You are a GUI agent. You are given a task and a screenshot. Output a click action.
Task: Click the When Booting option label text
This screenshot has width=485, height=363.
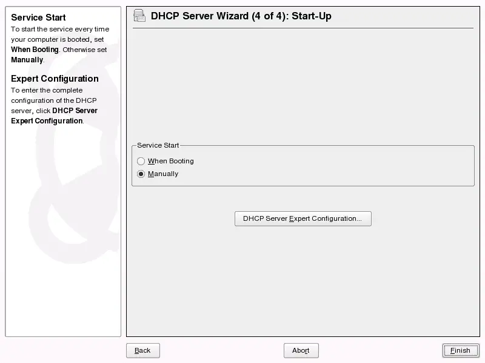171,161
